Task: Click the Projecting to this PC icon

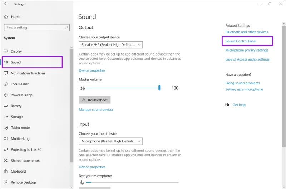Action: tap(6, 149)
